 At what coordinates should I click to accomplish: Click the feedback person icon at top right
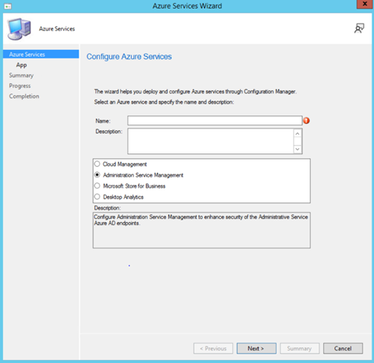pyautogui.click(x=359, y=28)
